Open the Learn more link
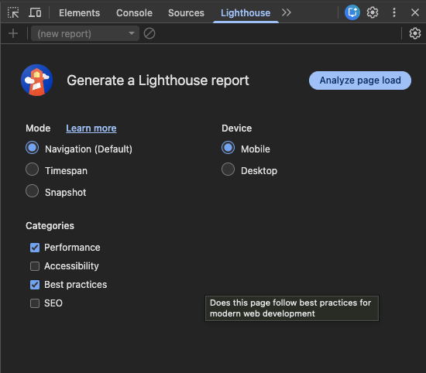Image resolution: width=426 pixels, height=373 pixels. point(91,128)
